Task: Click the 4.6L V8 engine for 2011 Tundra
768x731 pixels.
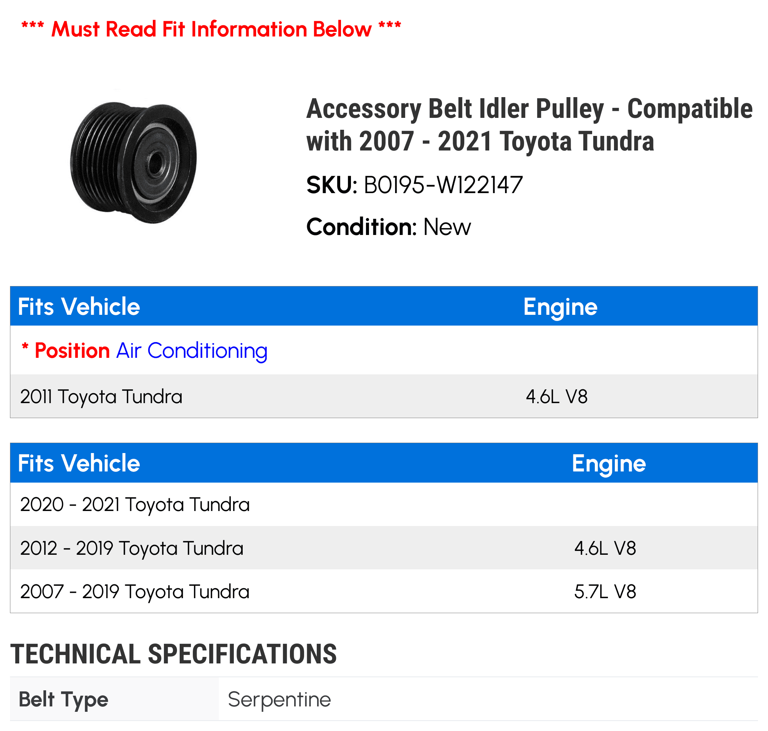Action: click(x=556, y=397)
